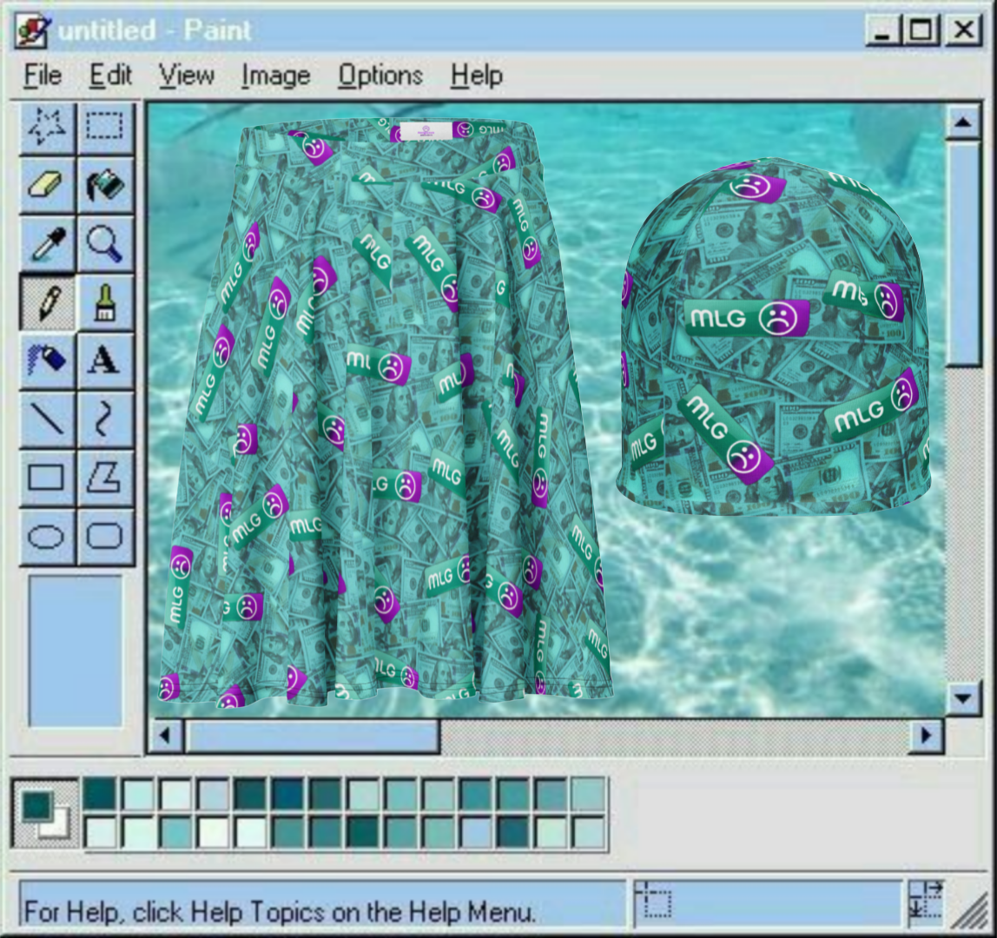Click the vertical scrollbar down arrow
Screen dimensions: 997x938
point(962,697)
